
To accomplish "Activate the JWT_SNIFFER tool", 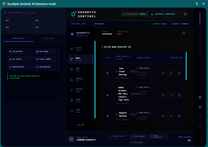I will [x=20, y=51].
